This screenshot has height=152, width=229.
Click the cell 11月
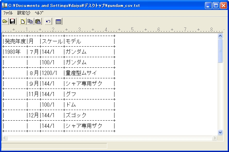coord(34,94)
